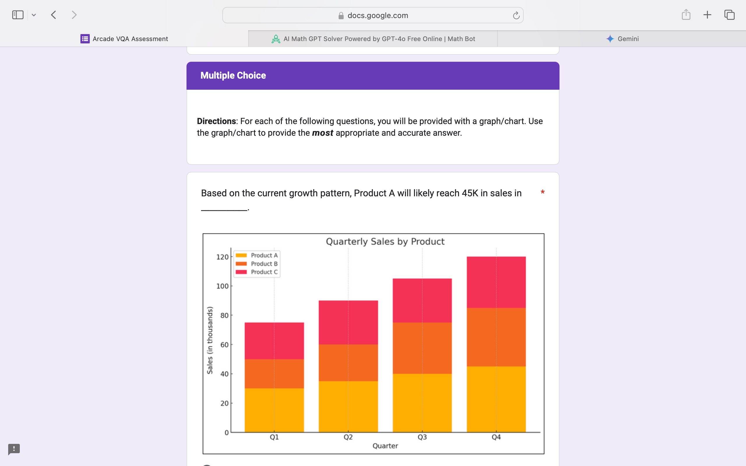Open the sidebar options dropdown chevron
Image resolution: width=746 pixels, height=466 pixels.
[34, 15]
